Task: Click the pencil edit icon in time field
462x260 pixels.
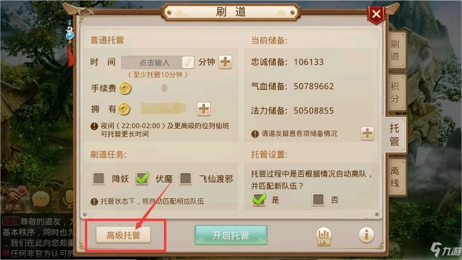Action: [x=188, y=62]
